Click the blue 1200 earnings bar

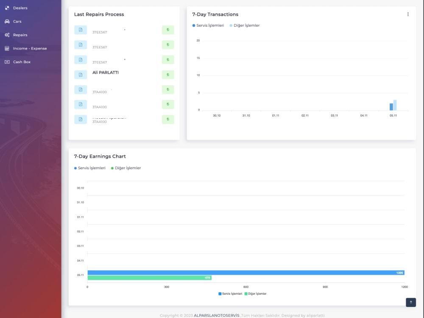246,273
